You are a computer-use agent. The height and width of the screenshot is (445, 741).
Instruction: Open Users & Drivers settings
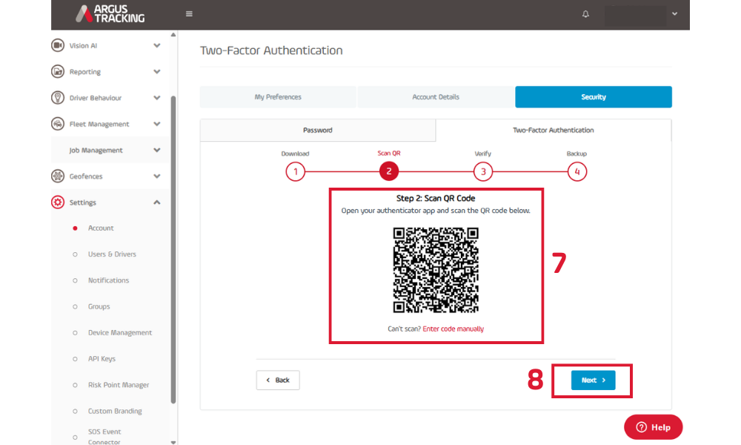tap(112, 254)
